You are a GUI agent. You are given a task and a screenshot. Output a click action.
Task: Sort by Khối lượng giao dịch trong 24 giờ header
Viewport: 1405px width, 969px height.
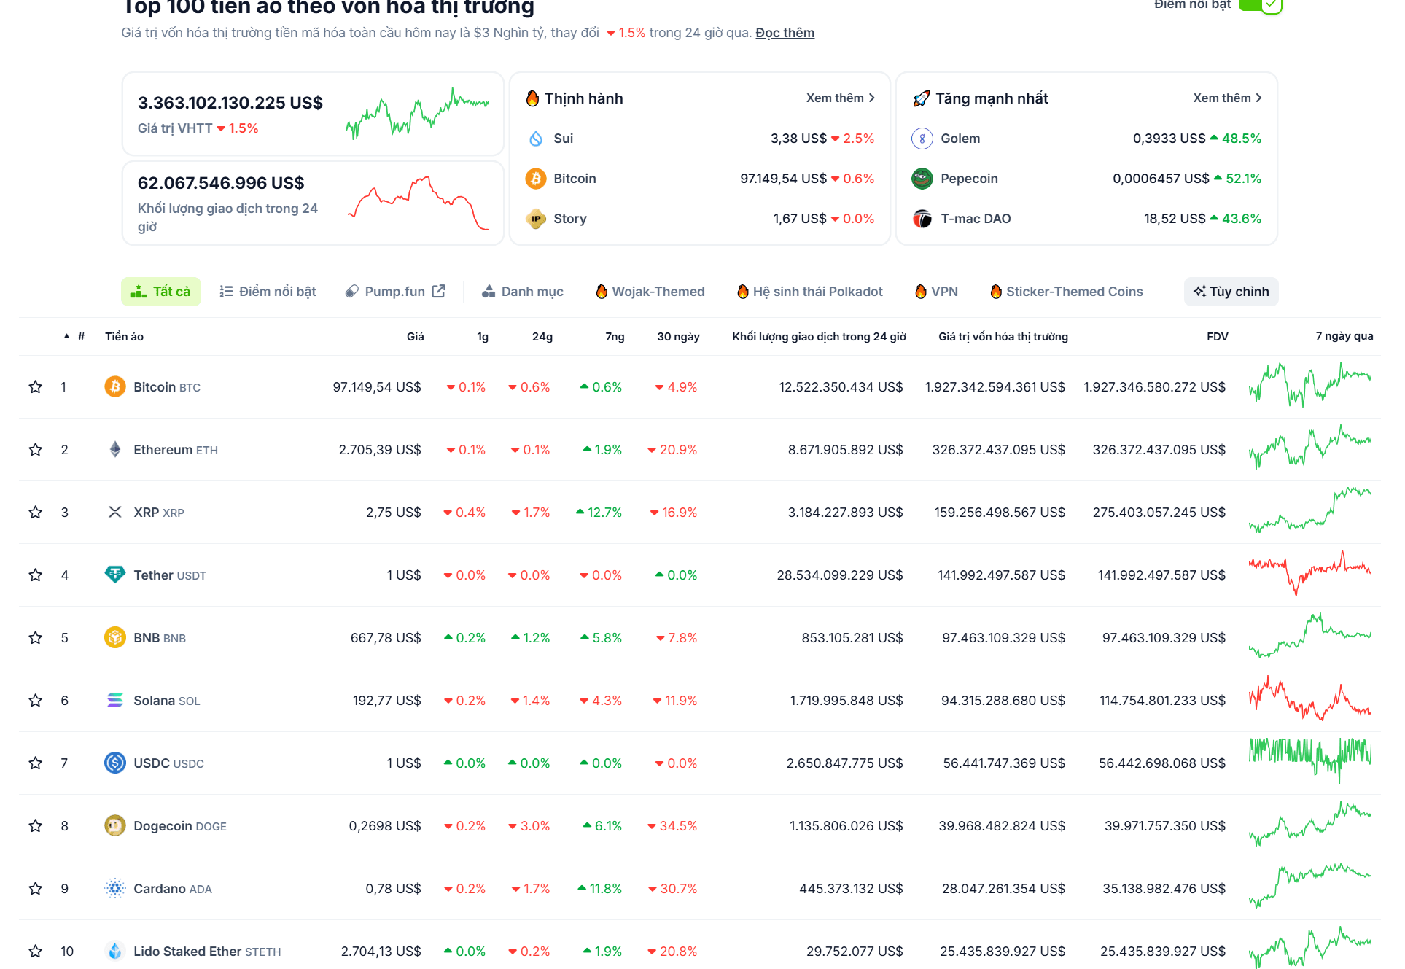(x=819, y=337)
